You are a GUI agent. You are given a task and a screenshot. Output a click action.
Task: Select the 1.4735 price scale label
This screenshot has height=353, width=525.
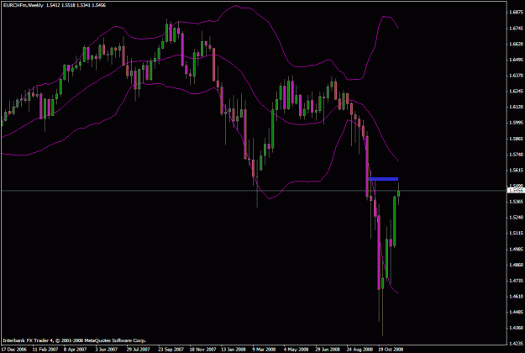pos(516,281)
